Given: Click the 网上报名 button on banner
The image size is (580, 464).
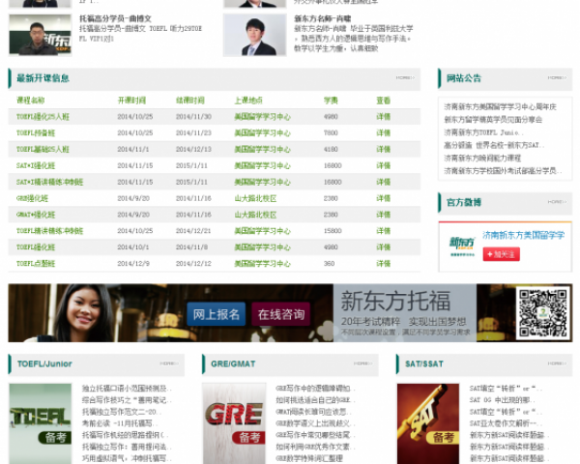Looking at the screenshot, I should (x=216, y=314).
